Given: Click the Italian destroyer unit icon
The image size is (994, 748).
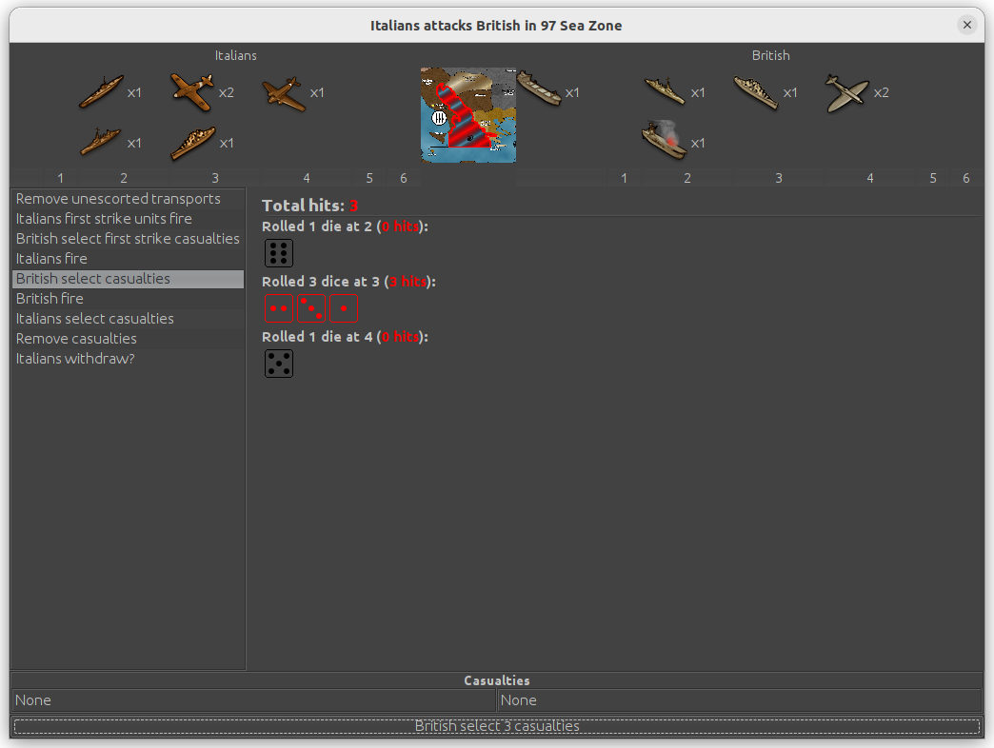Looking at the screenshot, I should coord(100,143).
